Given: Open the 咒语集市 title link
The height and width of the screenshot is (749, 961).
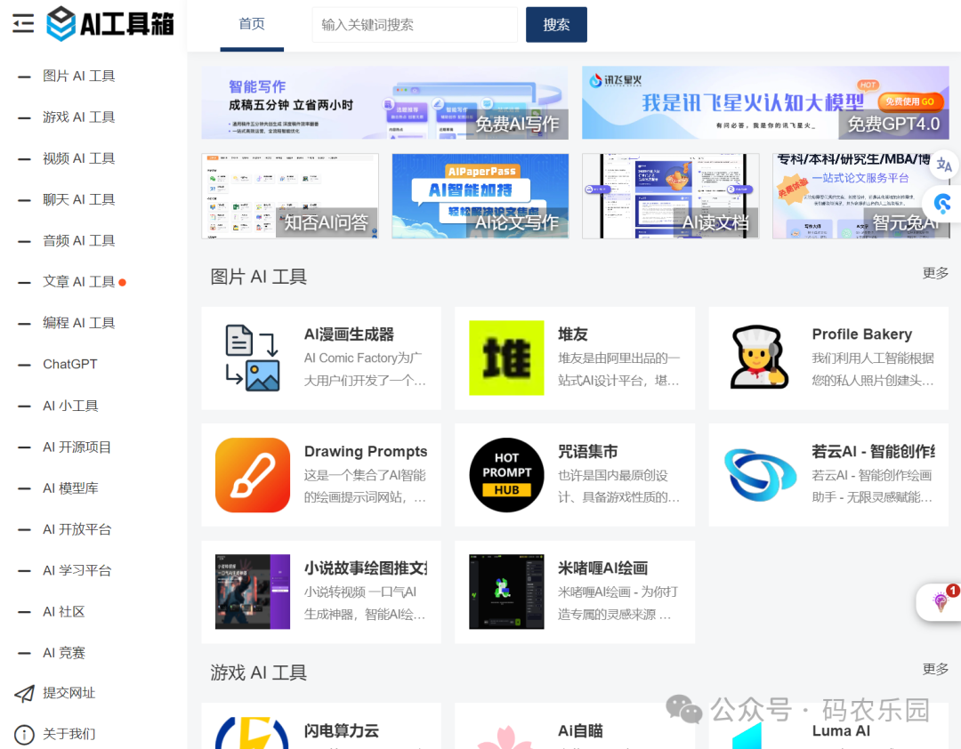Looking at the screenshot, I should 588,452.
